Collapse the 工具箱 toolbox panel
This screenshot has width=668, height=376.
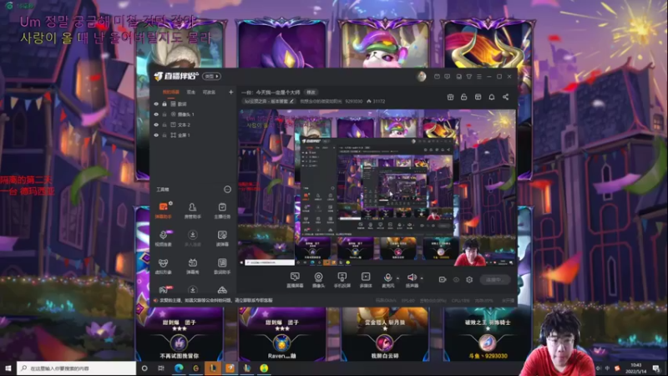click(227, 190)
